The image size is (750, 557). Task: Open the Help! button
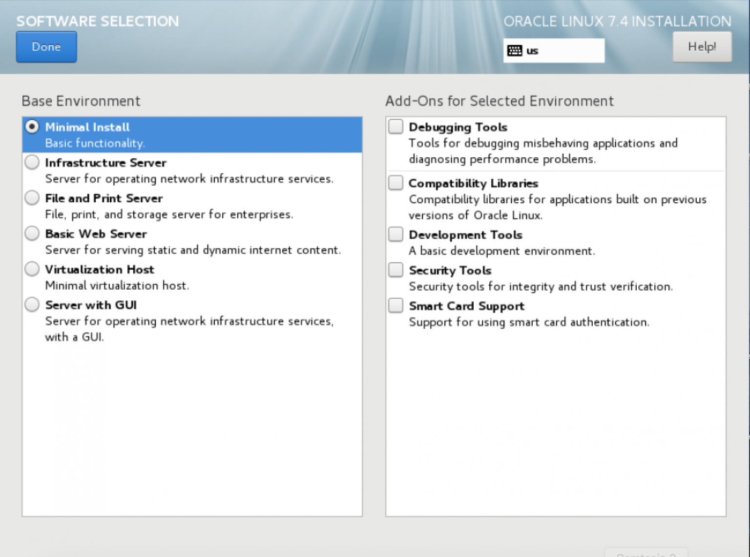coord(702,47)
